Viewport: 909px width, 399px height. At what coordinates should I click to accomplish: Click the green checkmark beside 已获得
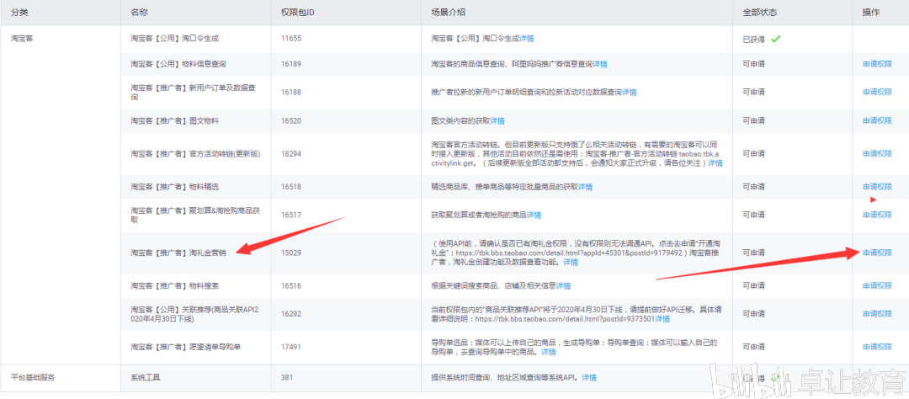775,39
